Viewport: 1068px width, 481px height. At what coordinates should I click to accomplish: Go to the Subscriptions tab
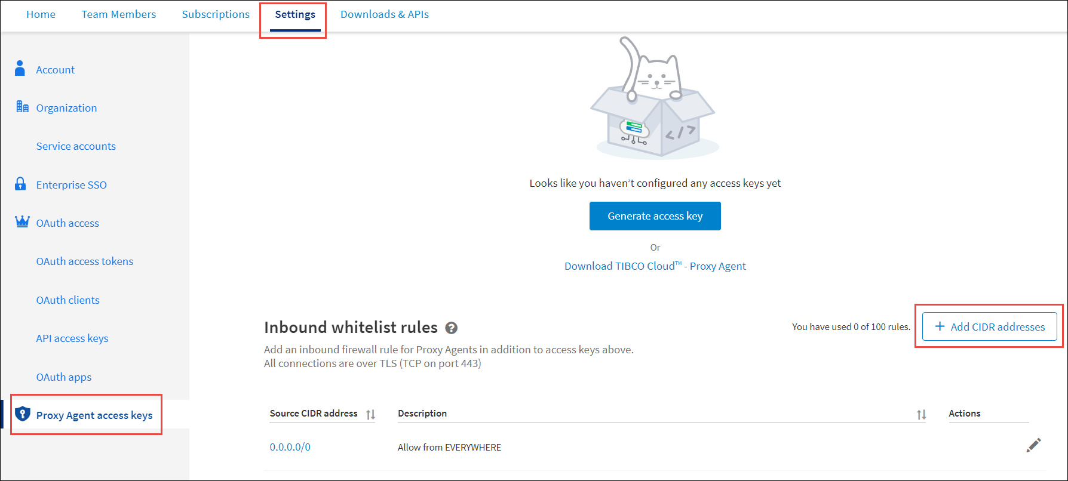coord(216,14)
